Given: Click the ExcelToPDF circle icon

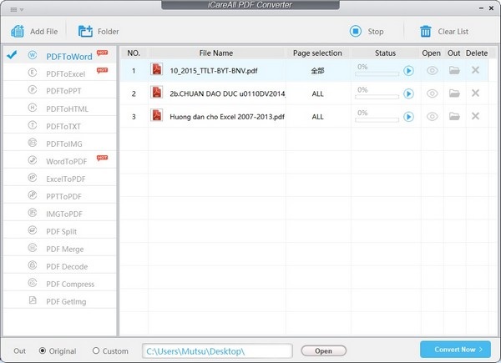Looking at the screenshot, I should (x=33, y=177).
